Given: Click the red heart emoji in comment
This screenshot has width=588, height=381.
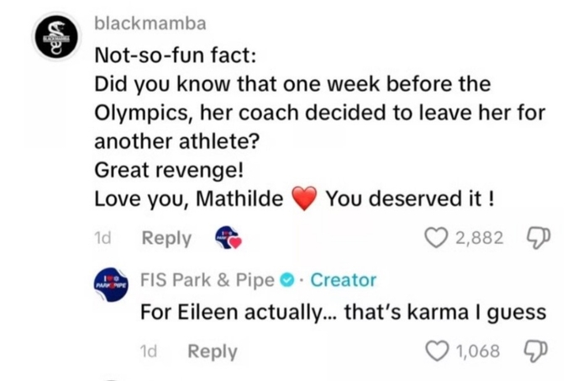Looking at the screenshot, I should click(x=304, y=199).
